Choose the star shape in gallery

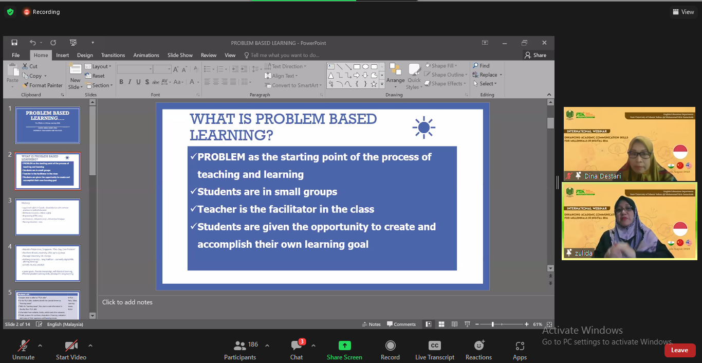pyautogui.click(x=374, y=84)
